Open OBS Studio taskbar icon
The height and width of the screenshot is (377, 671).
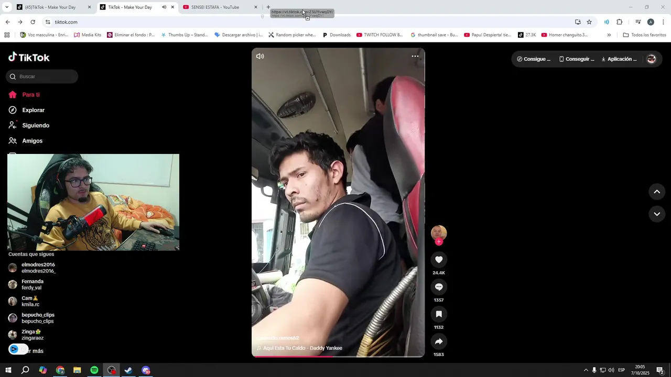pyautogui.click(x=112, y=370)
